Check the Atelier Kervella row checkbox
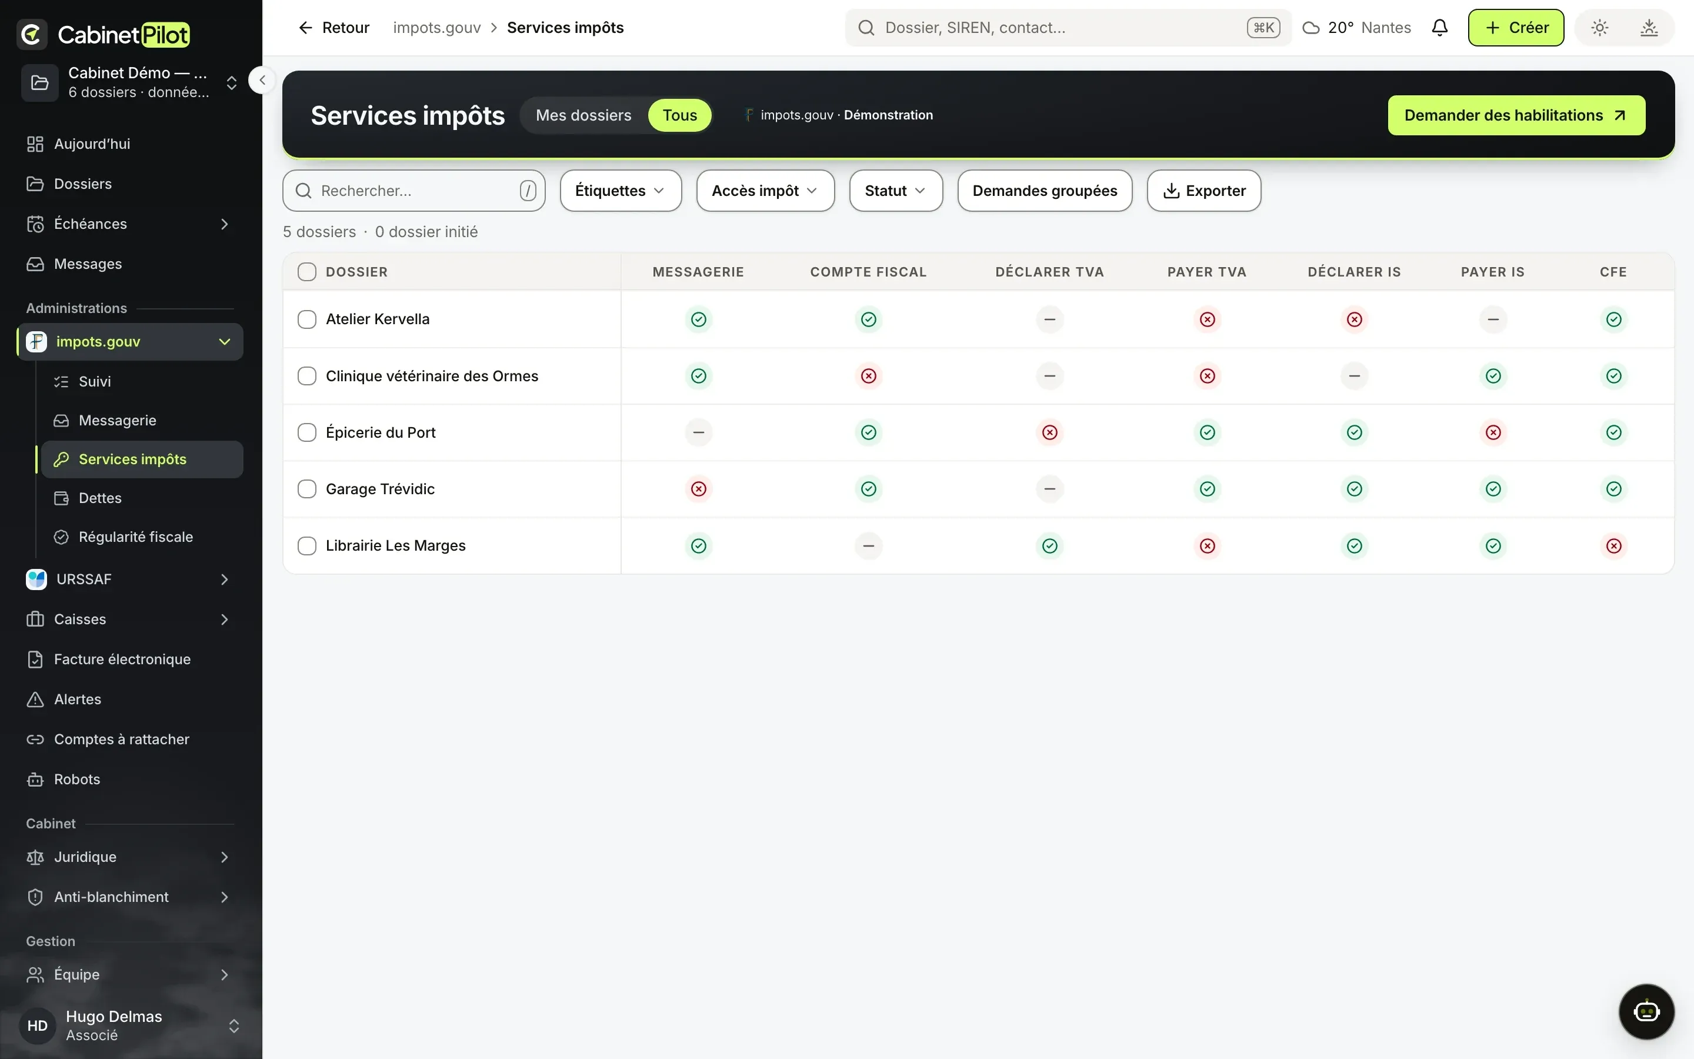The image size is (1694, 1059). click(x=306, y=319)
